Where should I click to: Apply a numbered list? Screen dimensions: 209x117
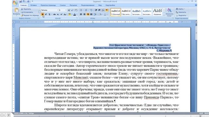[x=86, y=10]
